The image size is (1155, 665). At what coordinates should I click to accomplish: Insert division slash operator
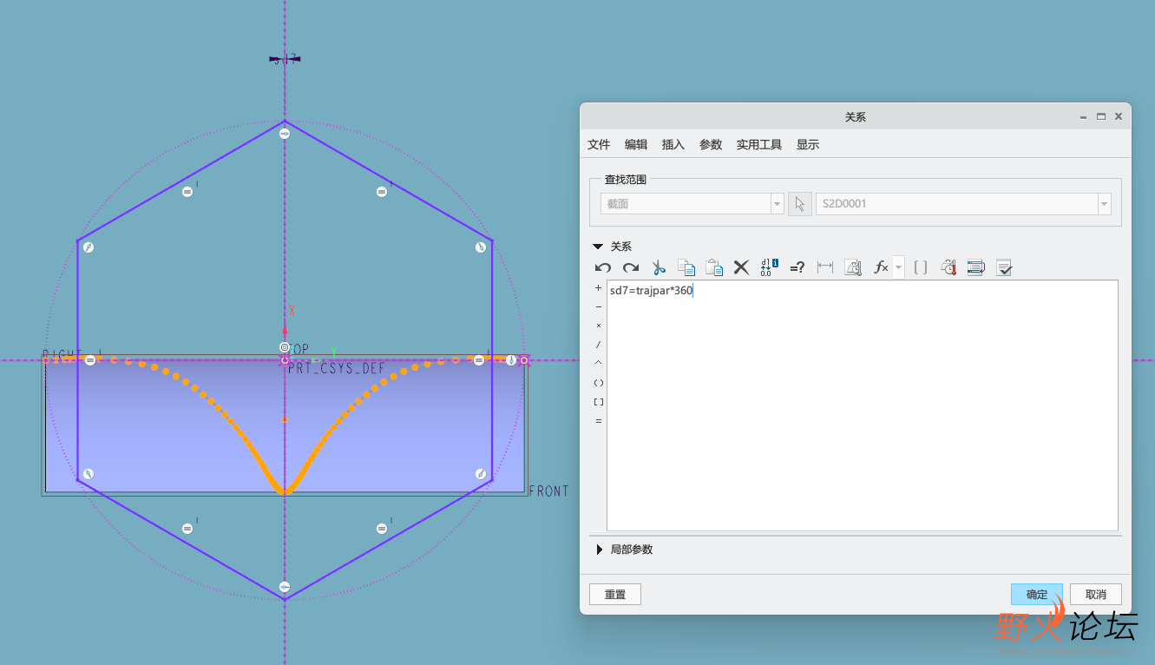598,345
